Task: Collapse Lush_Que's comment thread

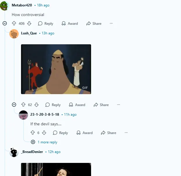Action: pyautogui.click(x=14, y=105)
